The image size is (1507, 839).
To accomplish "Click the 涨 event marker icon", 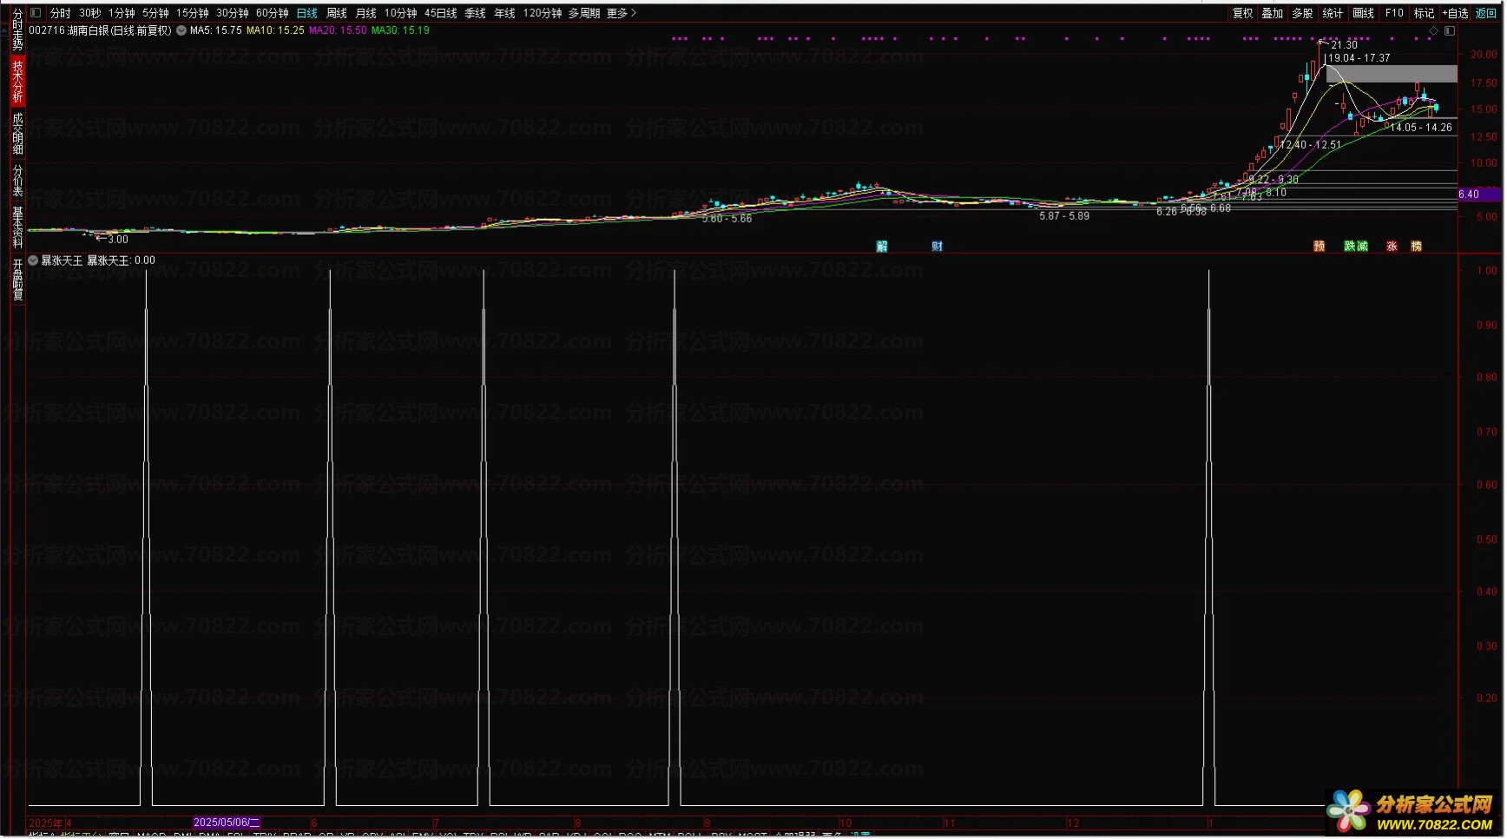I will (1392, 247).
